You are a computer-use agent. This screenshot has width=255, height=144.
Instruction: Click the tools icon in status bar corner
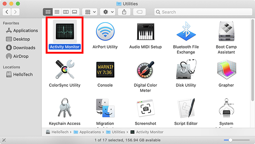coord(4,140)
